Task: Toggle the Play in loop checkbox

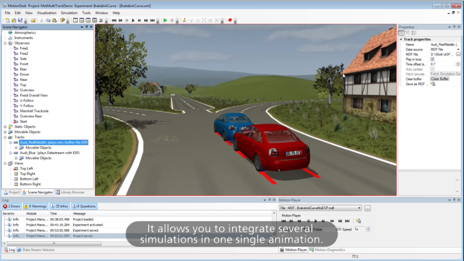Action: (x=432, y=59)
